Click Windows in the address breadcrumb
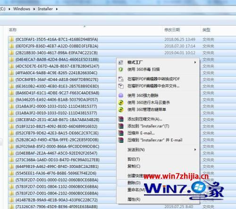236x209 pixels. coord(22,9)
